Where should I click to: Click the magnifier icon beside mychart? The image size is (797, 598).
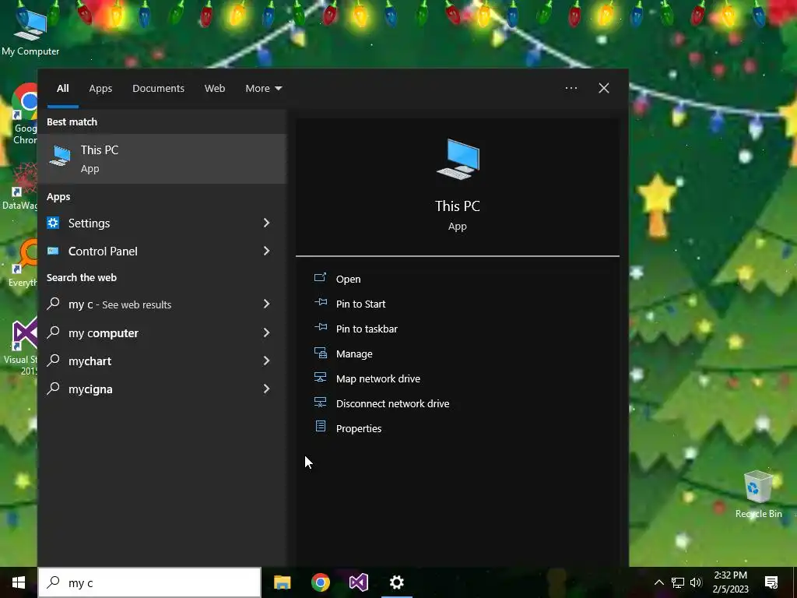53,361
